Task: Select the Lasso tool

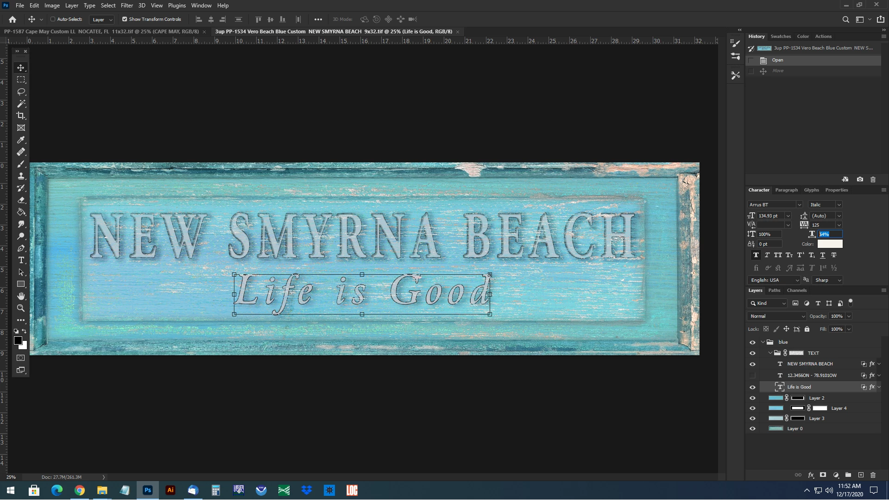Action: coord(21,92)
